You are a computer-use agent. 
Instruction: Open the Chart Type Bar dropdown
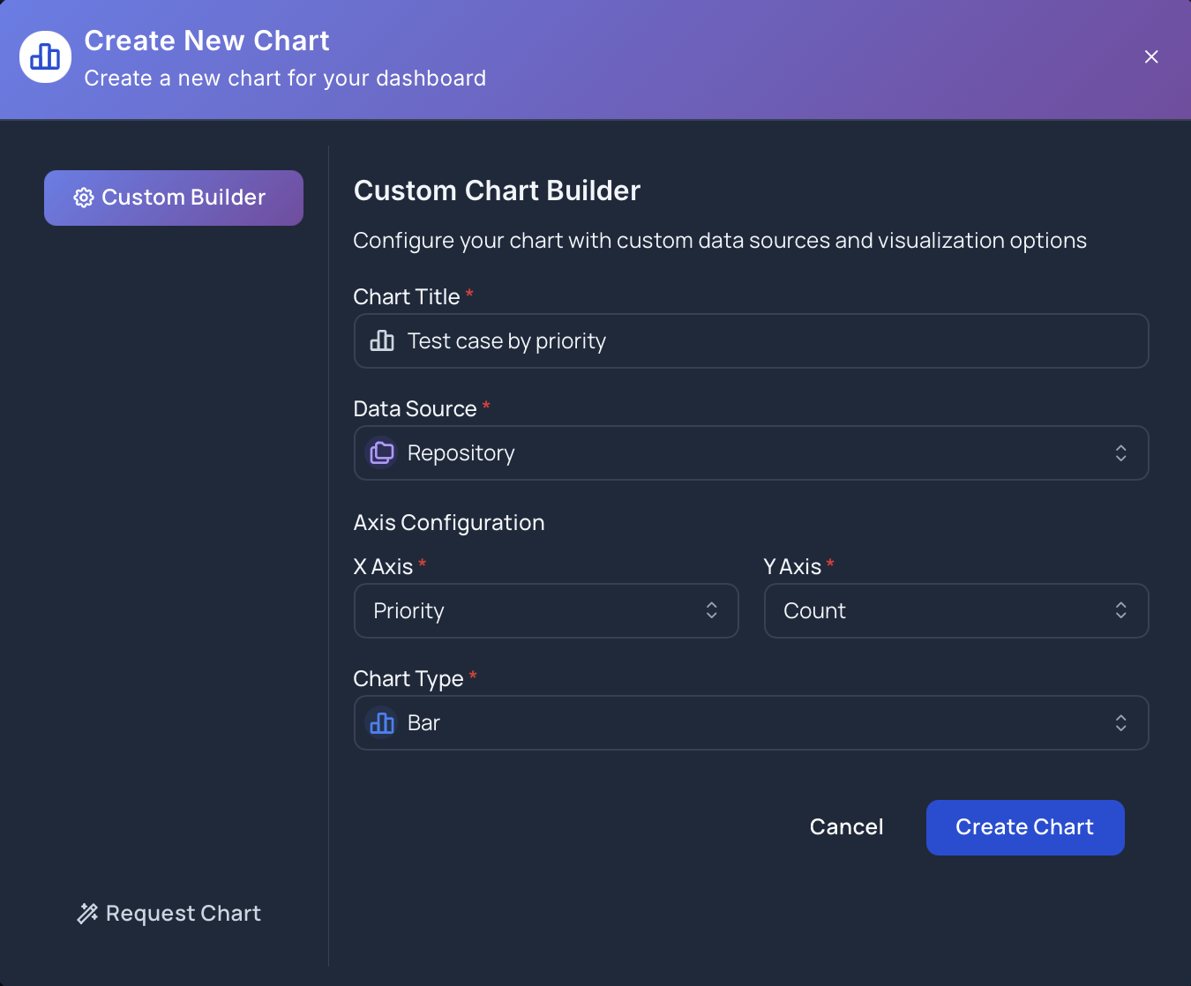click(751, 723)
